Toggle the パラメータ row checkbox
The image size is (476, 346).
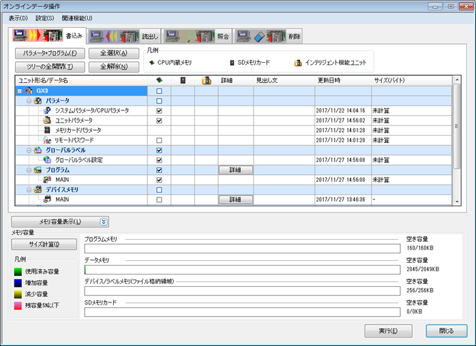[159, 101]
